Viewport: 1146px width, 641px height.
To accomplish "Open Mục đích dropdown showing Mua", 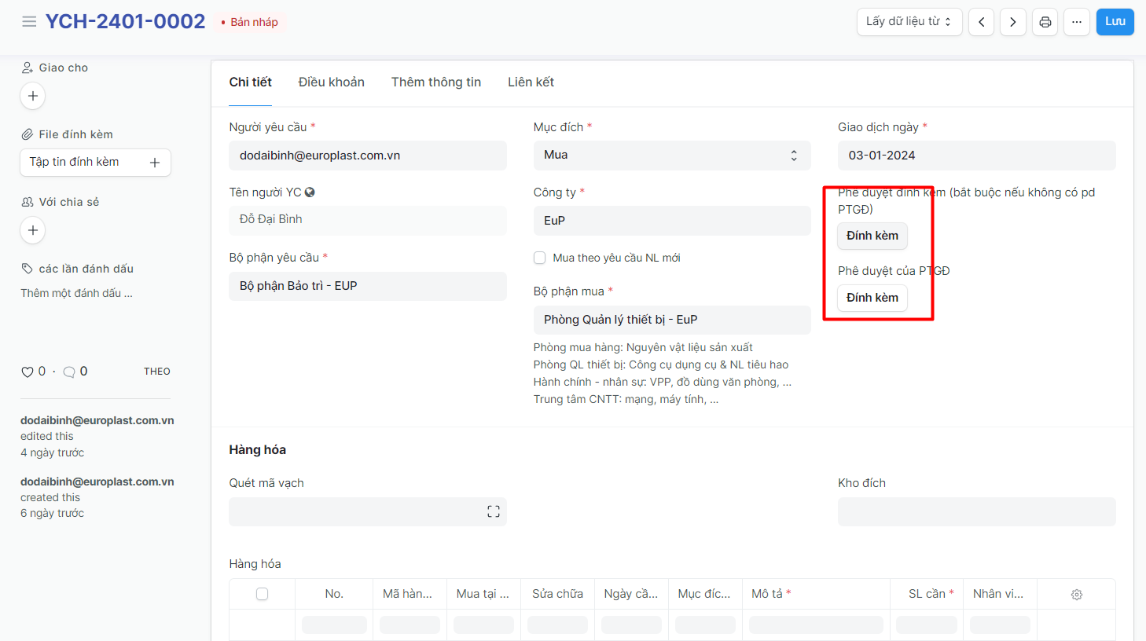I will coord(671,156).
